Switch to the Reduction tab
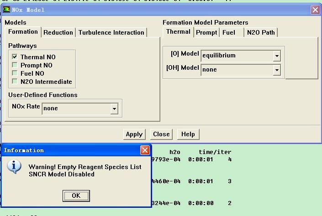This screenshot has height=216, width=322. pyautogui.click(x=58, y=32)
